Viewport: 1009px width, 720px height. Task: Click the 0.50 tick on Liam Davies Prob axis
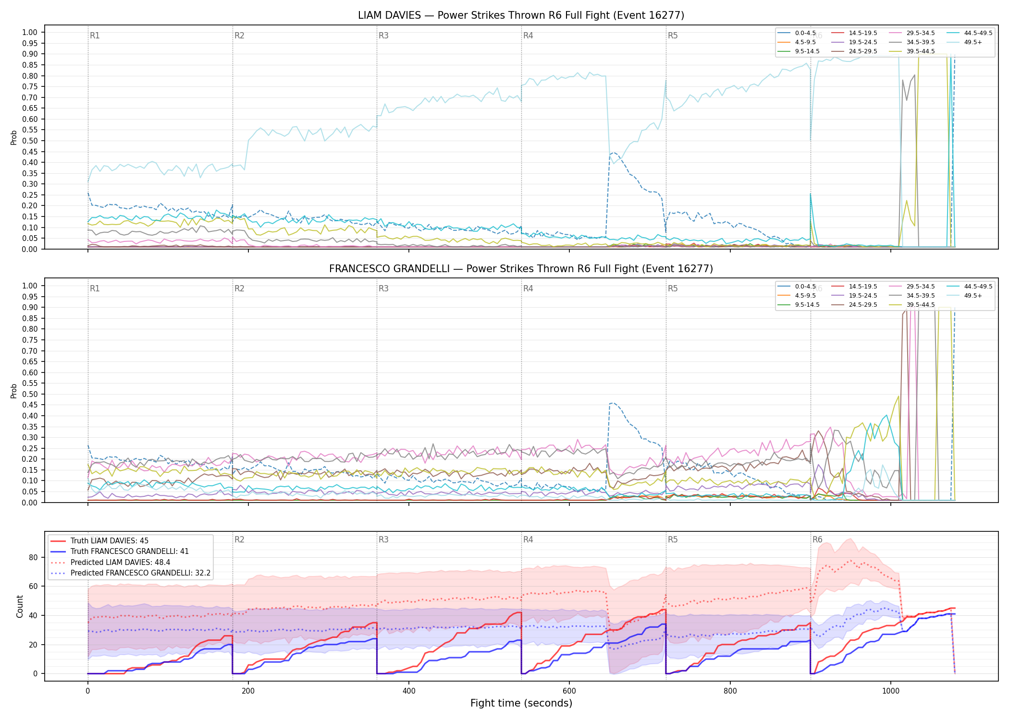[30, 141]
